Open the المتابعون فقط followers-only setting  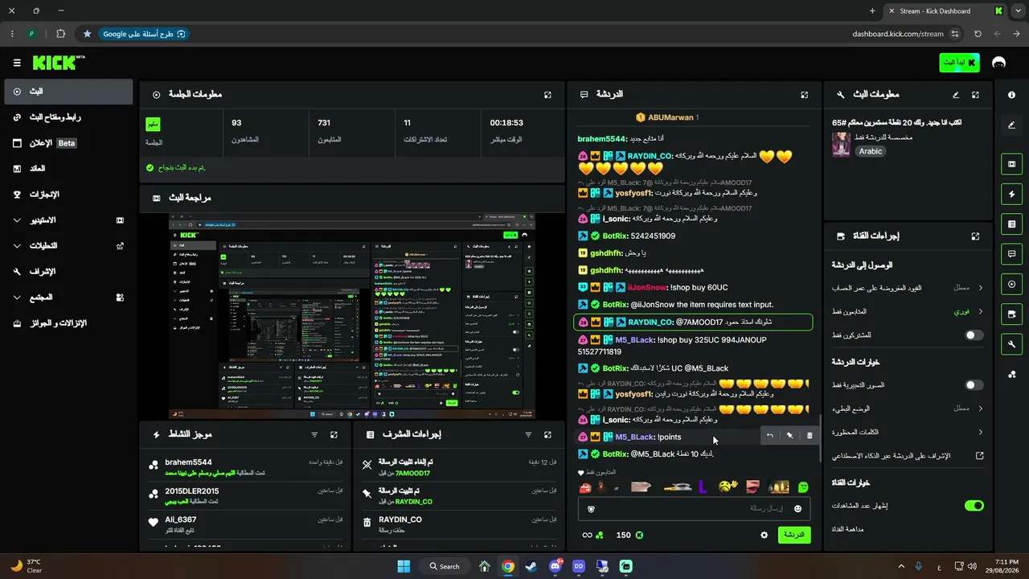(x=908, y=311)
